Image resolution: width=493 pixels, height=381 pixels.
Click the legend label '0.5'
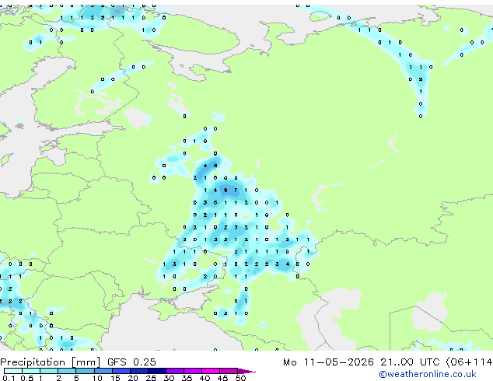pos(27,378)
